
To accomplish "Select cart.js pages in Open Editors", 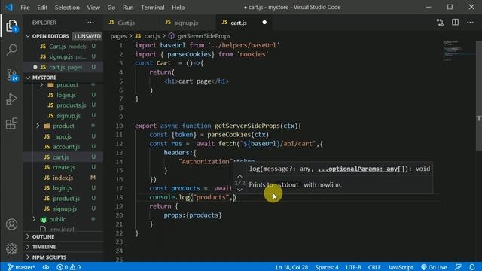I will (x=63, y=67).
